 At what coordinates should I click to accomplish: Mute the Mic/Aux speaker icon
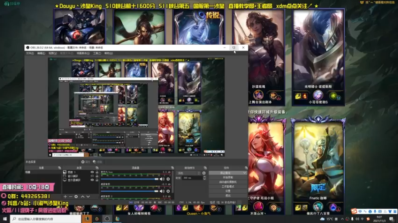(162, 179)
